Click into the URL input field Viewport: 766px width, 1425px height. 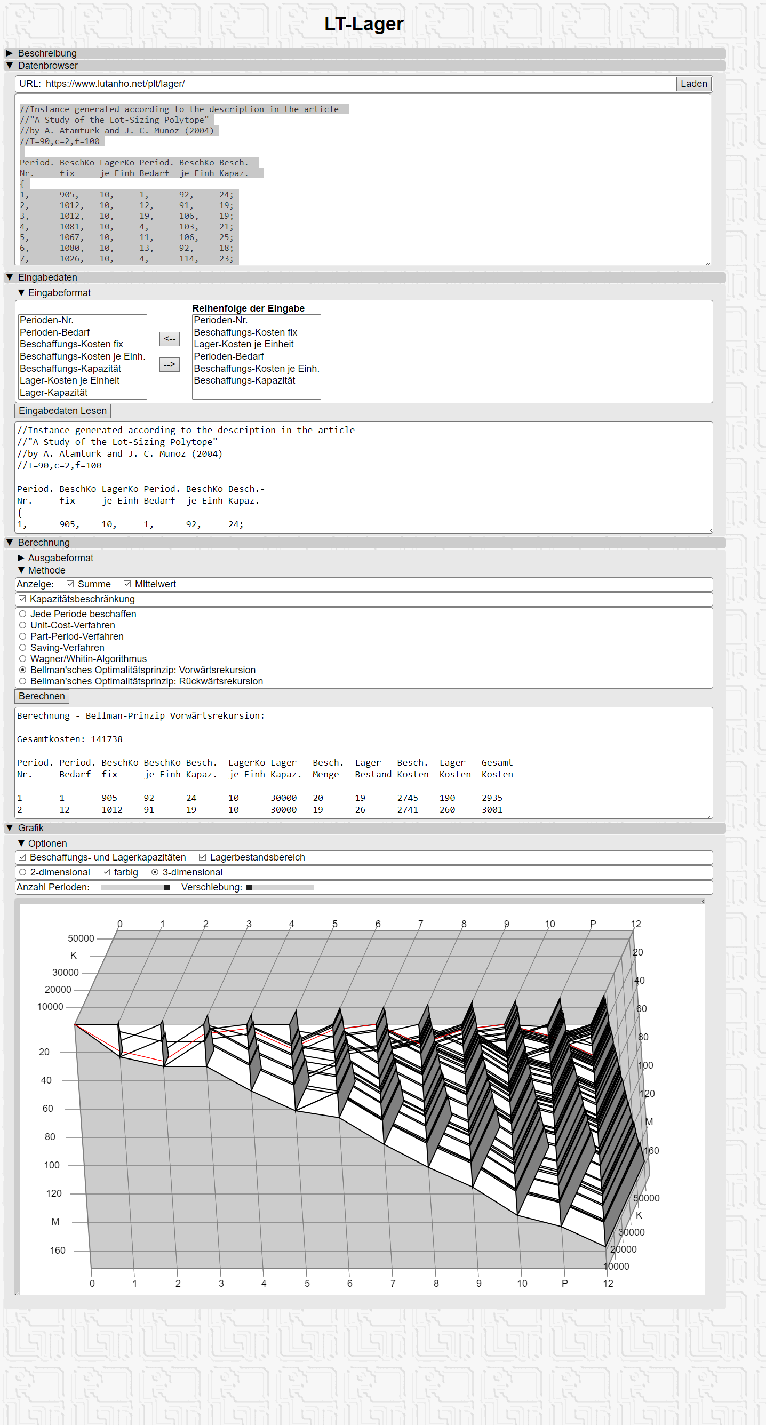(360, 84)
